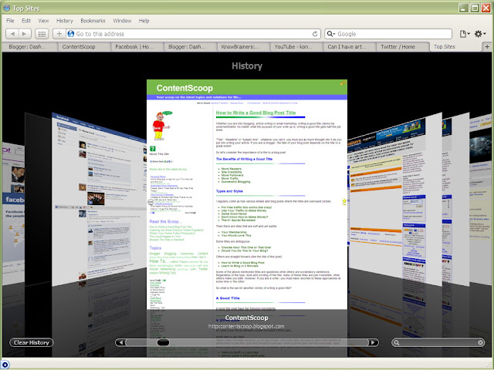
Task: Switch to the Can I have art... tab
Action: click(x=350, y=46)
